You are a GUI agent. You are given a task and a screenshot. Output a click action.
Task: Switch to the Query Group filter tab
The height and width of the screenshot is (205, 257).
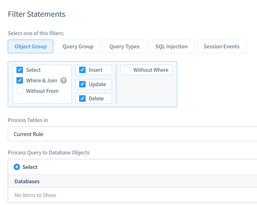[x=78, y=46]
